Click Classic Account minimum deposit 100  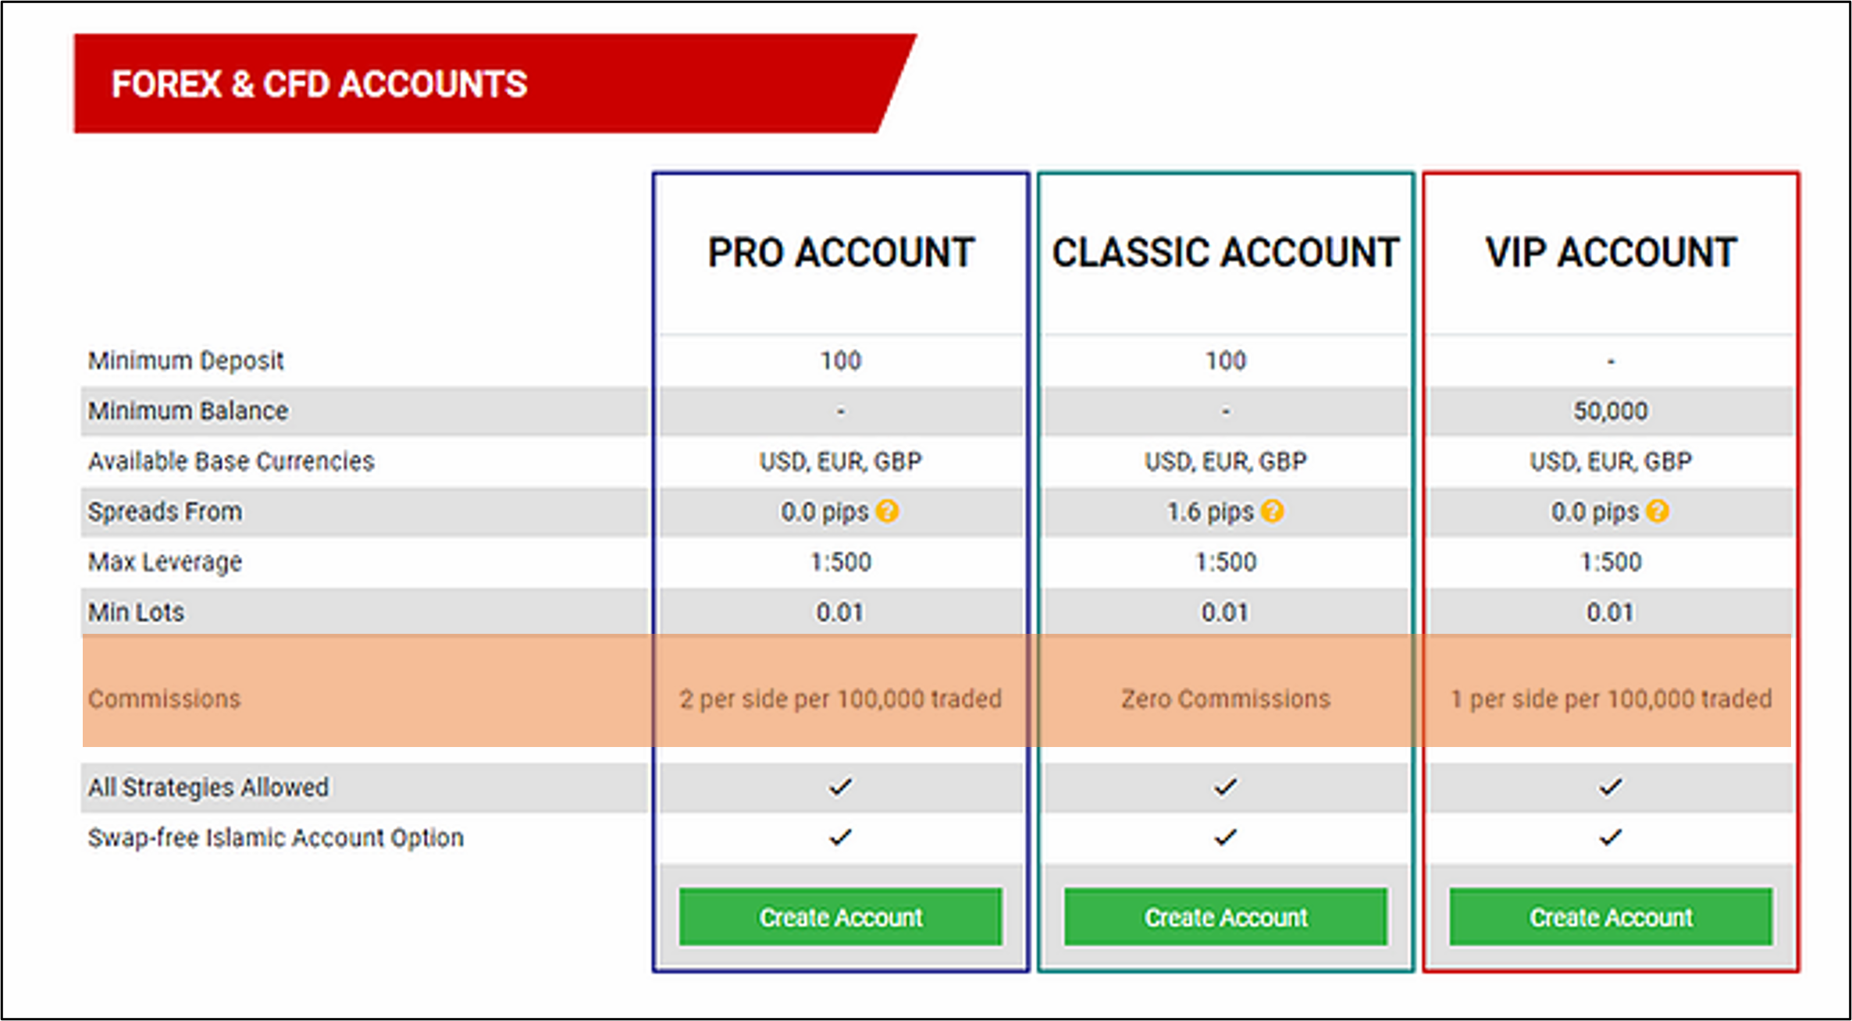(x=1226, y=361)
